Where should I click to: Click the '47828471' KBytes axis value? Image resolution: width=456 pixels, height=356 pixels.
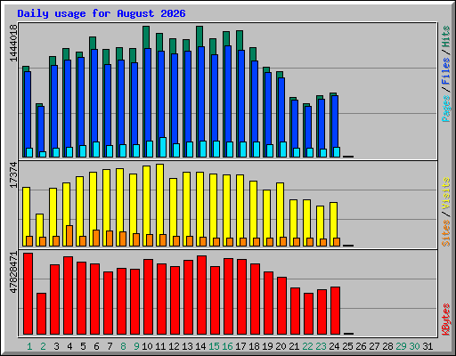tap(13, 272)
